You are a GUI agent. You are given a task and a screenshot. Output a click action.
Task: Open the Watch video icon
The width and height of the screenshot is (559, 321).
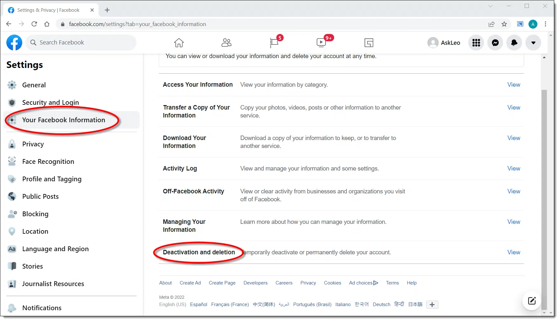coord(321,43)
